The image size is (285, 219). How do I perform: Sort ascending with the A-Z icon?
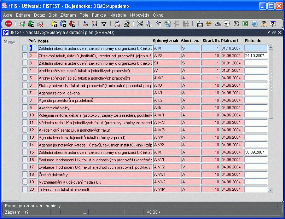click(86, 24)
